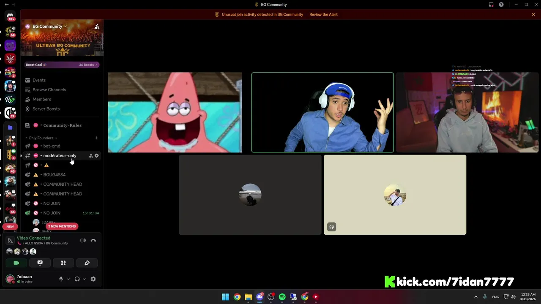Turn off camera
The image size is (541, 304).
[16, 263]
